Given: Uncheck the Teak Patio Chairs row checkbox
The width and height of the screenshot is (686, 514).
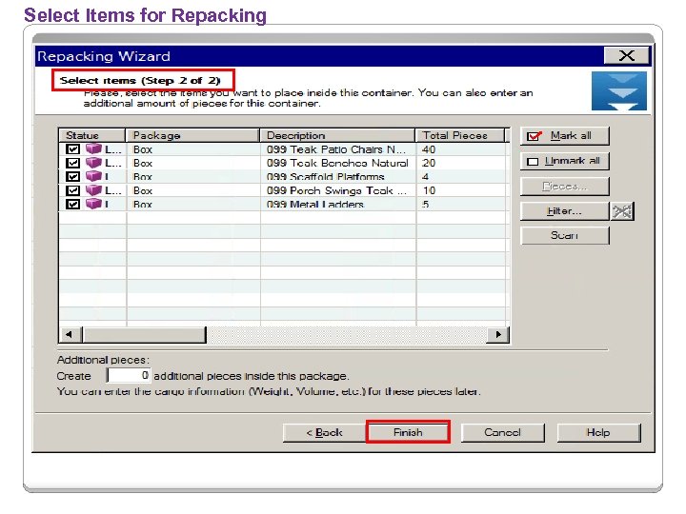Looking at the screenshot, I should coord(72,149).
